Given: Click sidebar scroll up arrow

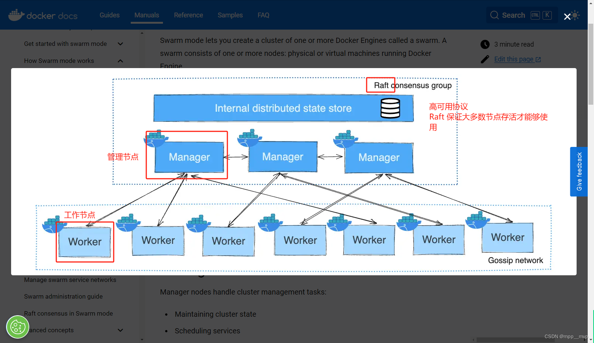Looking at the screenshot, I should pos(142,33).
